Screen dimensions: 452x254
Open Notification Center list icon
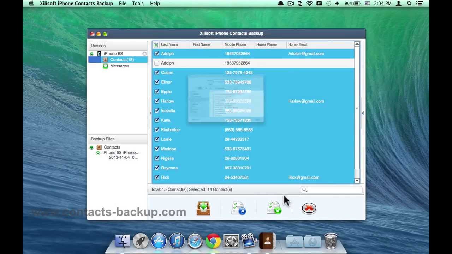[x=420, y=4]
